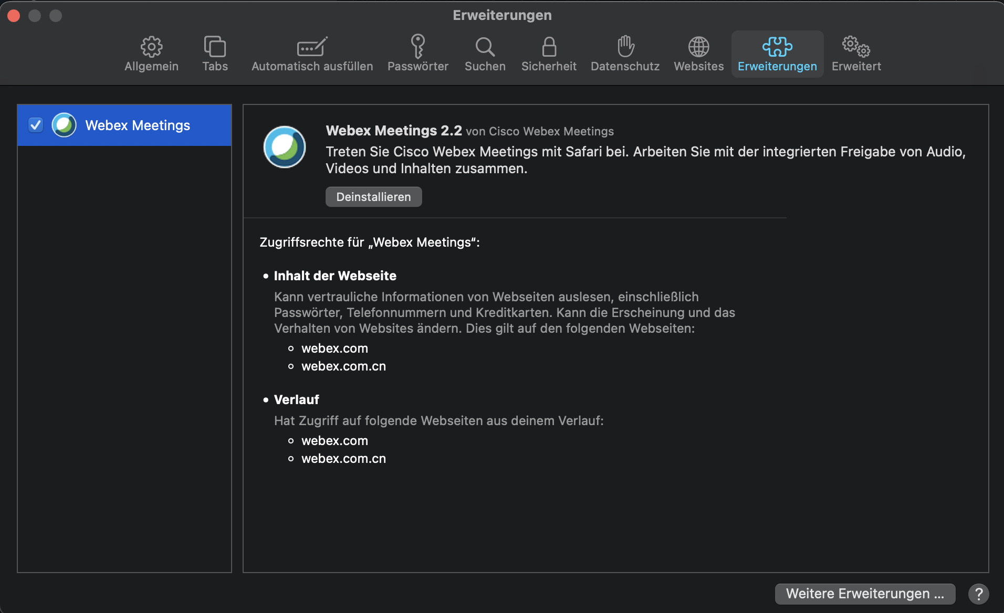Click the 'Kann vertrauliche Informationen' paragraph
This screenshot has width=1004, height=613.
click(x=505, y=312)
